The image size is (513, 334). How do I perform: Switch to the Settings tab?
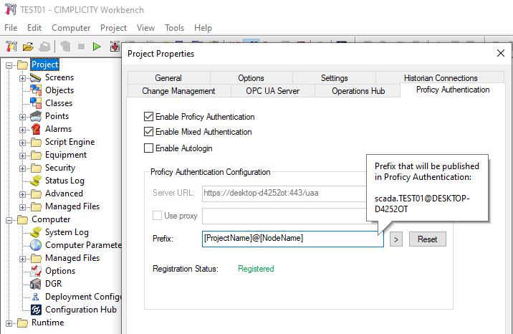pos(334,78)
